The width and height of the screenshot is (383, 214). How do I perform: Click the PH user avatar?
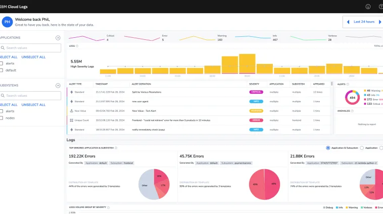pyautogui.click(x=8, y=22)
